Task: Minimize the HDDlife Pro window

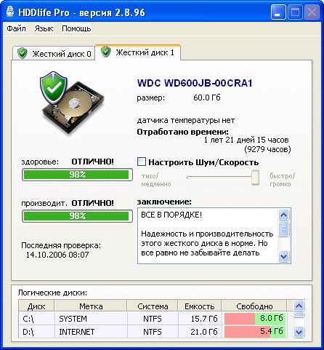Action: (278, 12)
